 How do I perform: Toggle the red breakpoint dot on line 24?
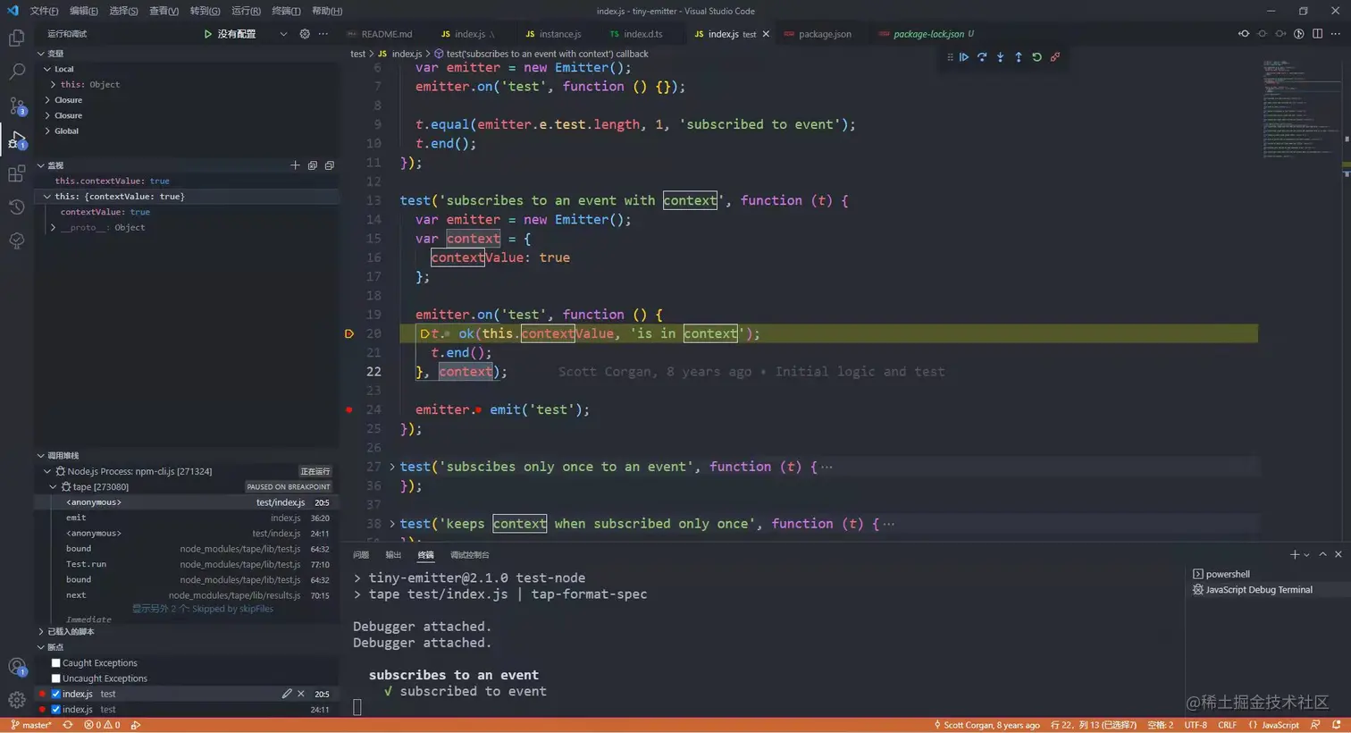[x=348, y=409]
